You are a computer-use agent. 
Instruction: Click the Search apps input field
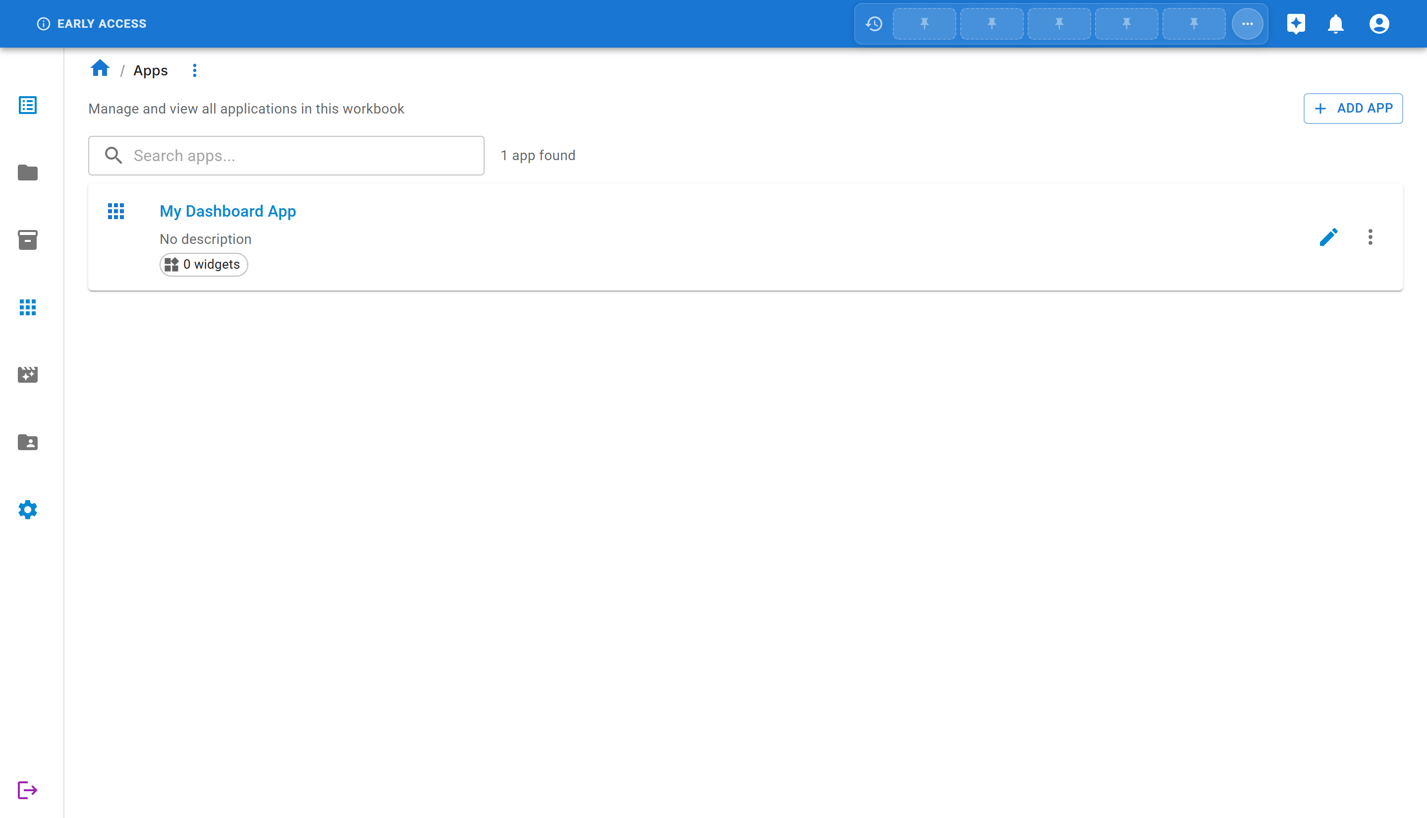[286, 156]
